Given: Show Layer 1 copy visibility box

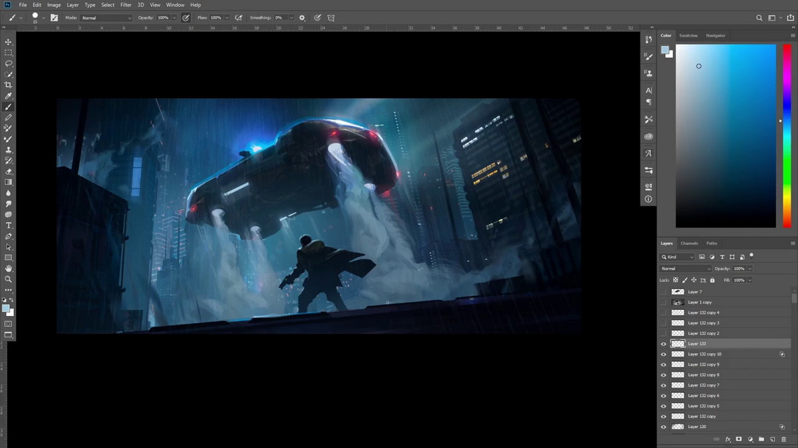Looking at the screenshot, I should [x=663, y=302].
